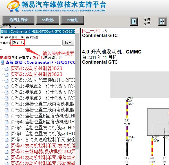Click document icon for 页码1:发动机控制器J623
Screen dimensions: 169x165
click(x=7, y=69)
